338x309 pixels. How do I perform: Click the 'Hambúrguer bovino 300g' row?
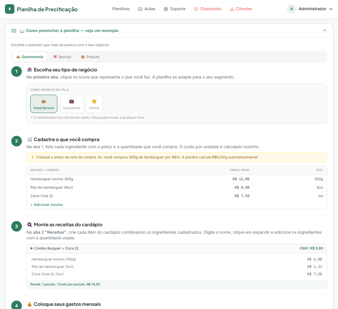point(177,179)
